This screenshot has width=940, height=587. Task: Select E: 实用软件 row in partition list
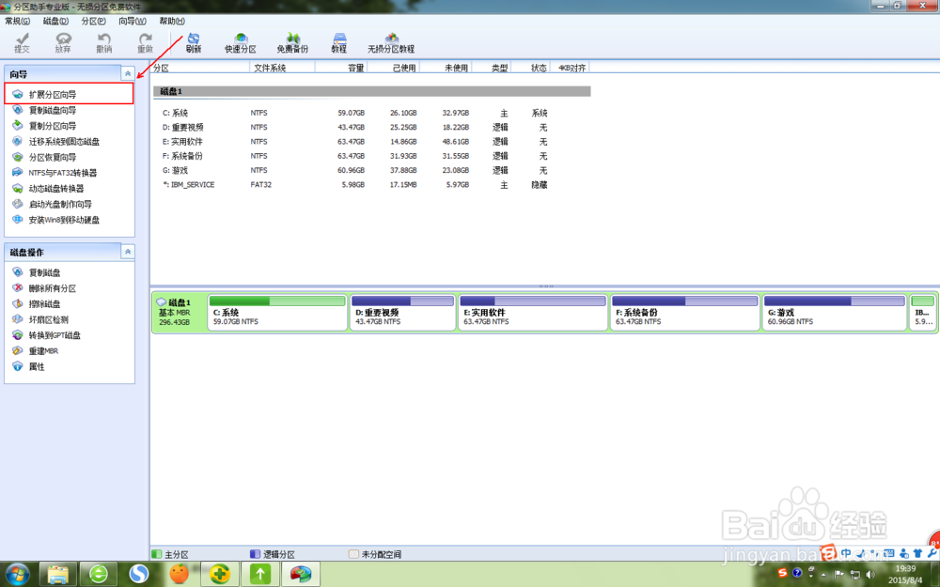pos(370,142)
